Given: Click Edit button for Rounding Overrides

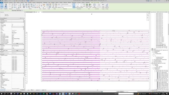Looking at the screenshot, I should coord(17,43).
